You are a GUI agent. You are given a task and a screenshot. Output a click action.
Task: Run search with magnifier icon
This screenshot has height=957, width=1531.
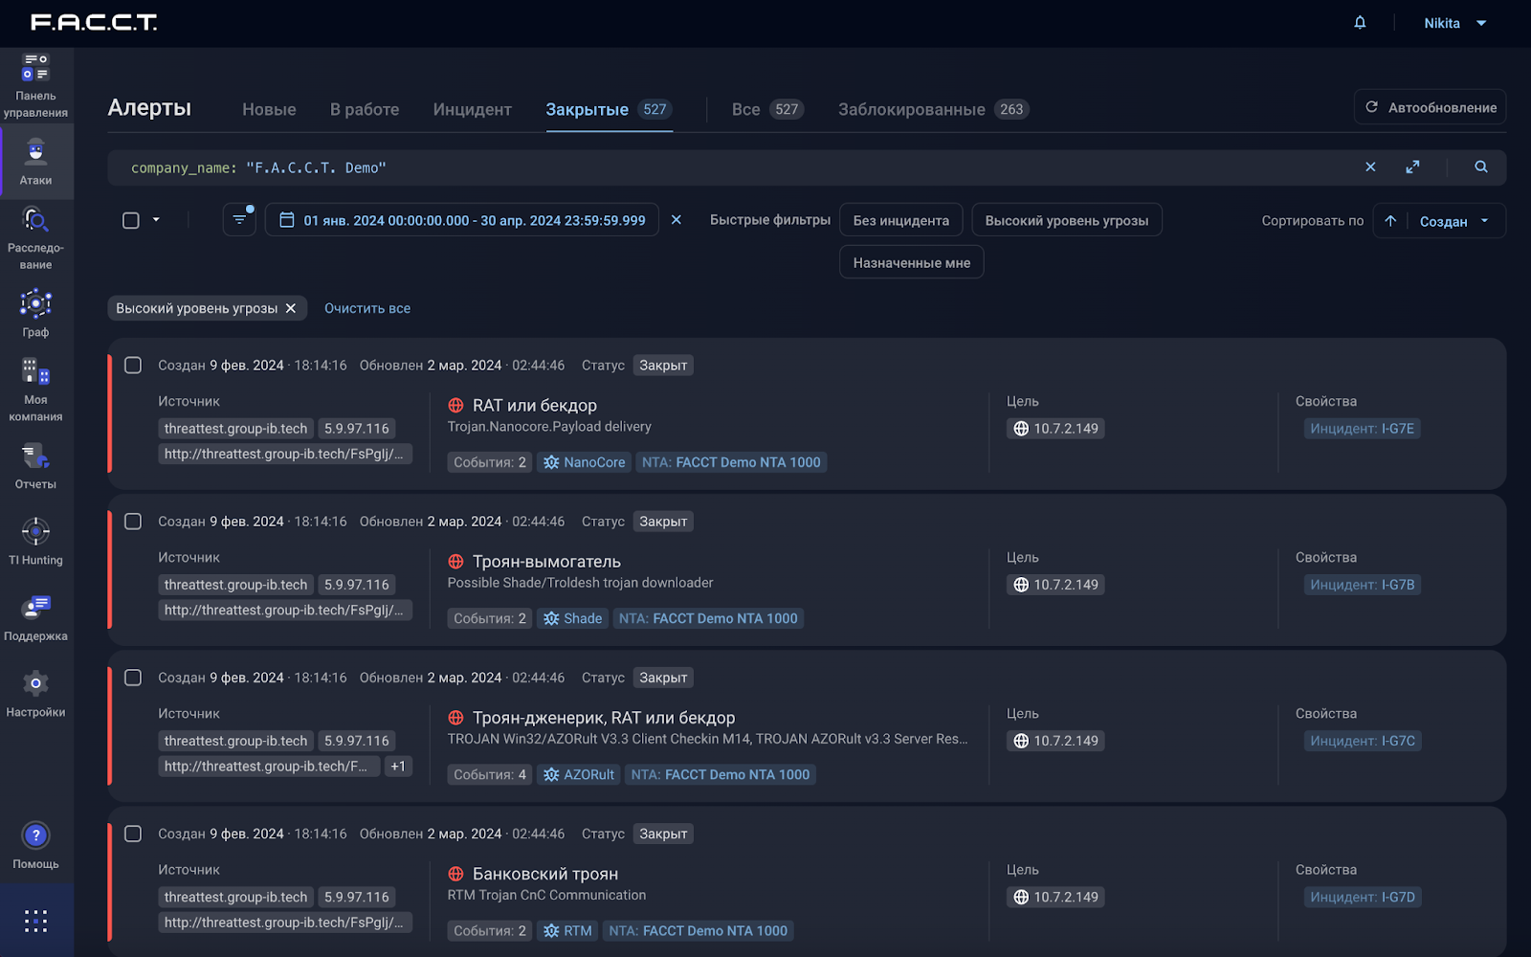pyautogui.click(x=1481, y=167)
